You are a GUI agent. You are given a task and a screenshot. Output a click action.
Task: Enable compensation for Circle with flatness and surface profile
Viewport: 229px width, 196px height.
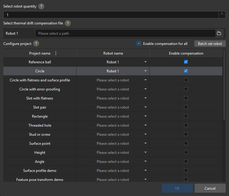(186, 80)
